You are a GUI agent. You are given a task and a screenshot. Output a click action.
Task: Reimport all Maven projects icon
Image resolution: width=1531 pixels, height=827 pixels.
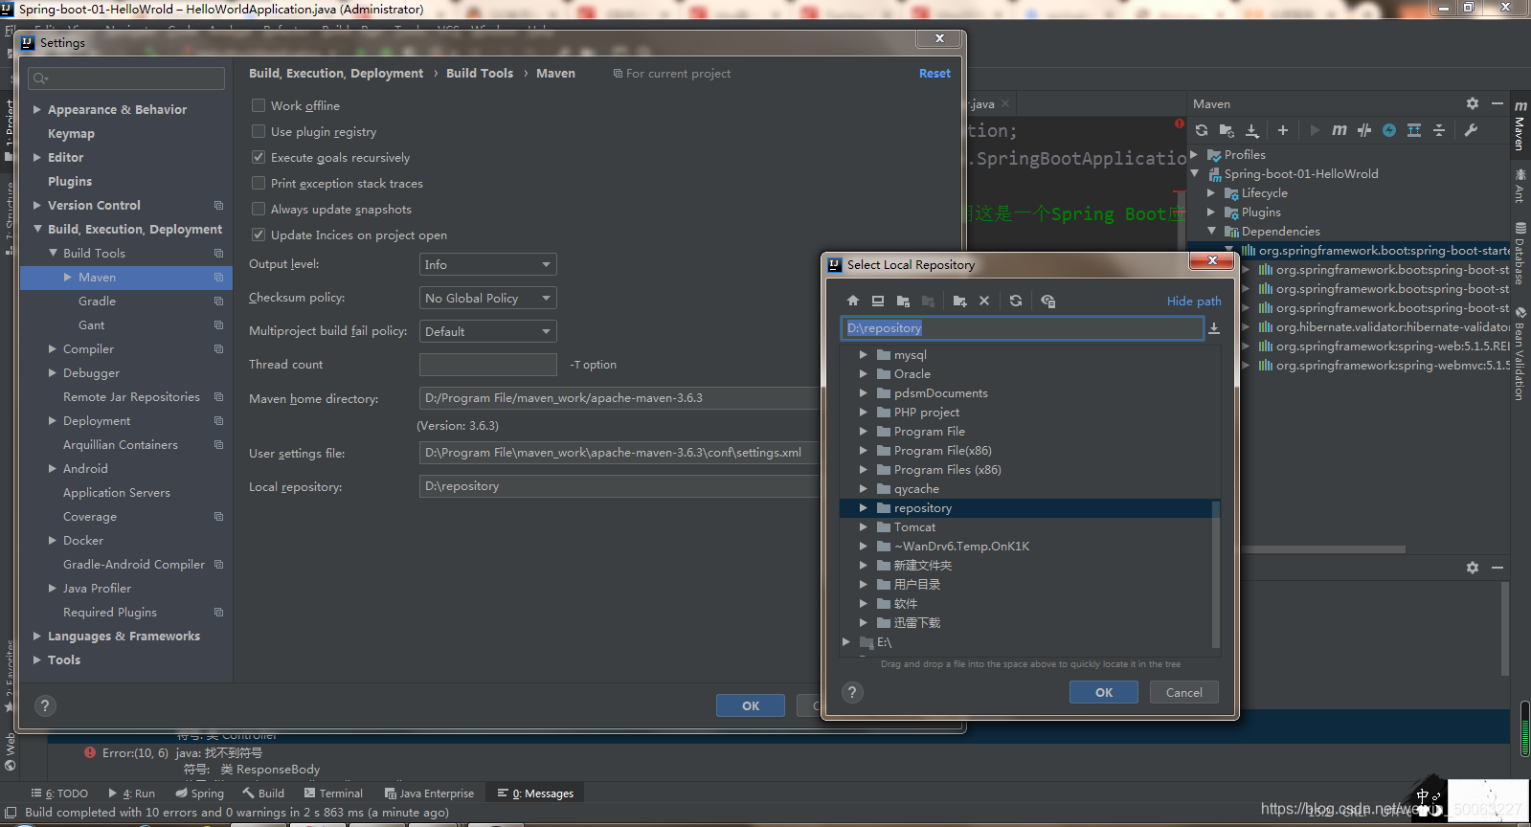pyautogui.click(x=1202, y=130)
